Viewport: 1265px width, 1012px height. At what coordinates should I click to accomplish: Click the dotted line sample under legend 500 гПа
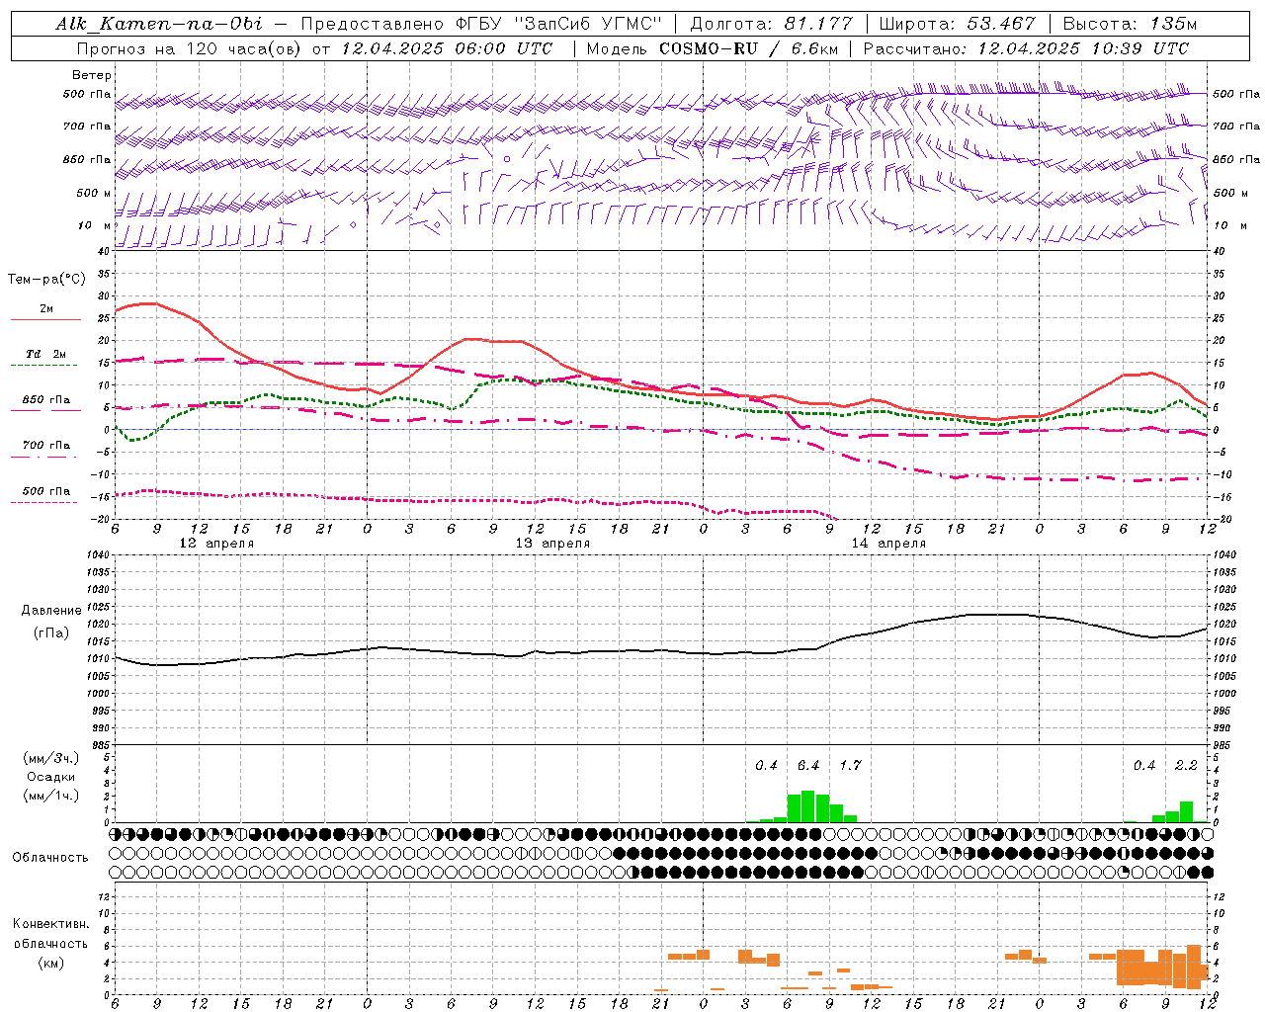[43, 502]
